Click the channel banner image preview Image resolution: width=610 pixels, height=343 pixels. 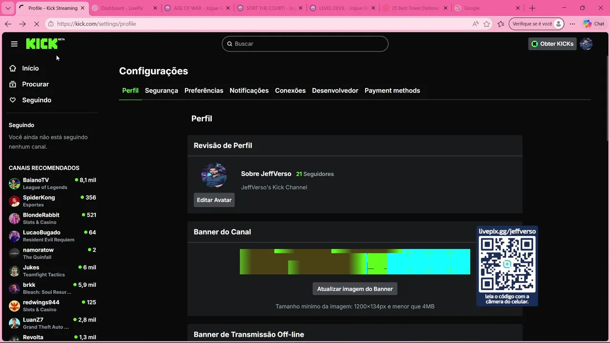355,262
